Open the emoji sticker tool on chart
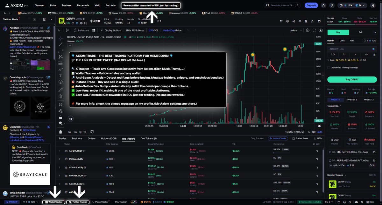 pyautogui.click(x=60, y=82)
